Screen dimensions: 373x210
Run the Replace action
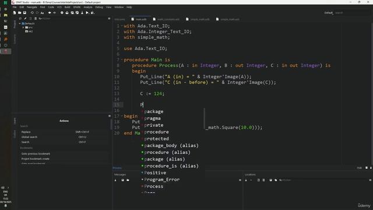[64, 132]
